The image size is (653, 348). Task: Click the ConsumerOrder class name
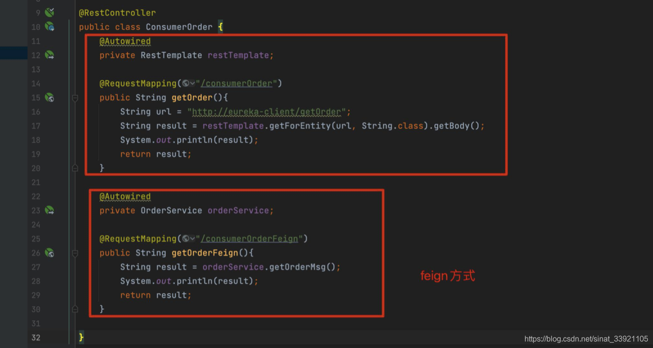[x=179, y=27]
